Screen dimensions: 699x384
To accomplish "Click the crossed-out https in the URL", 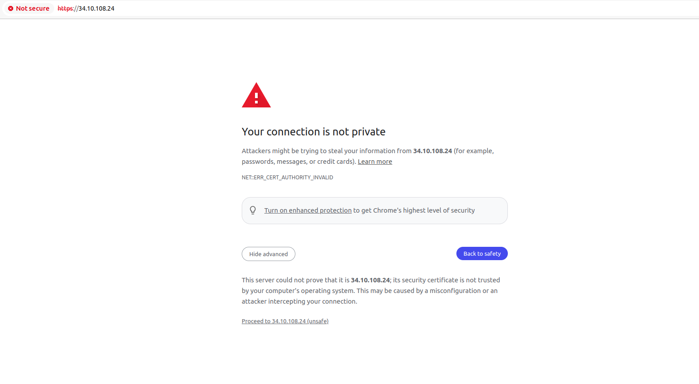I will pos(65,8).
